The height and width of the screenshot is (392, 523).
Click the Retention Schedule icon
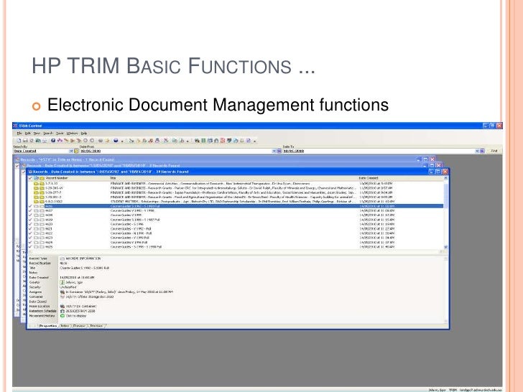pyautogui.click(x=63, y=311)
